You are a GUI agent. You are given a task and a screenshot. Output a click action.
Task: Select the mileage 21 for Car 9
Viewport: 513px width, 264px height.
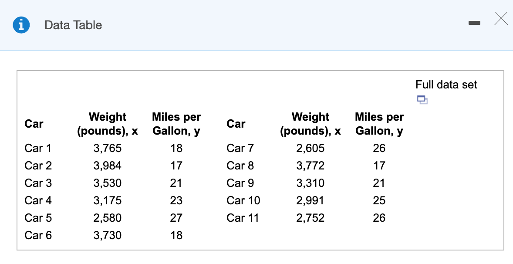[379, 183]
